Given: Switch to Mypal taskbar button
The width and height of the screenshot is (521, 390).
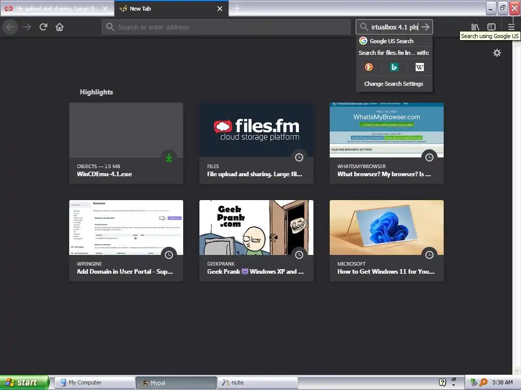Looking at the screenshot, I should click(176, 383).
